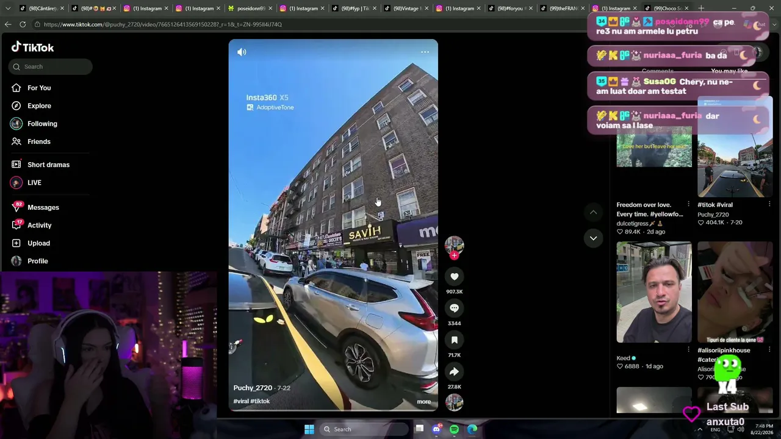The height and width of the screenshot is (439, 781).
Task: Open the Windows Start menu
Action: (309, 429)
